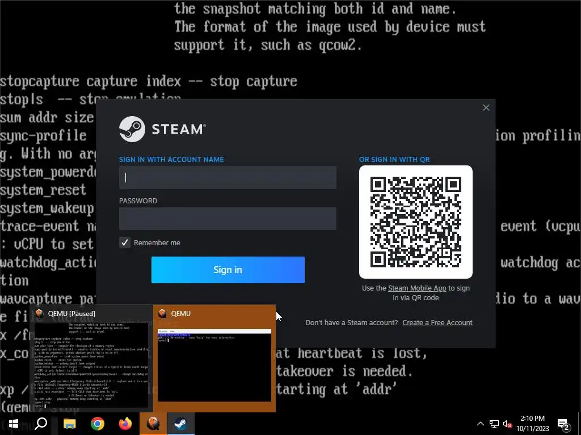
Task: Click the 'Remember me' label text
Action: pos(157,242)
